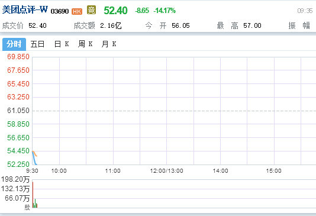The width and height of the screenshot is (316, 216).
Task: Click the 振幅 amplitude label
Action: (299, 26)
